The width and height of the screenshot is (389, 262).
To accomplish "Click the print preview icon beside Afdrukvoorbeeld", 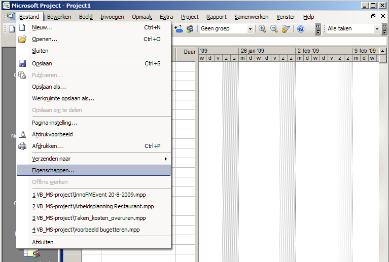I will (22, 134).
